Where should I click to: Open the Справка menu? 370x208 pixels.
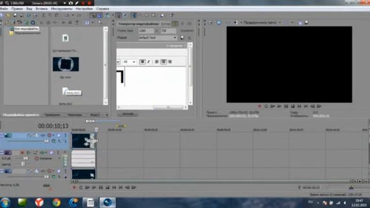pyautogui.click(x=103, y=9)
